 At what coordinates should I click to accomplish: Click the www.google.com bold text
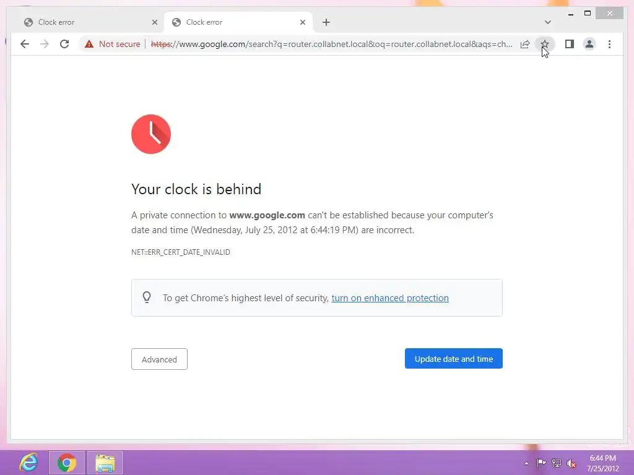tap(267, 215)
